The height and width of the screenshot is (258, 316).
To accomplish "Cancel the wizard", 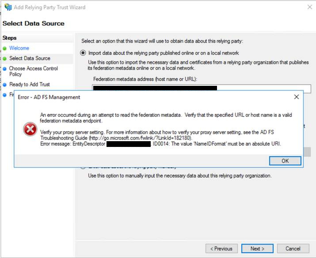I will pos(293,249).
